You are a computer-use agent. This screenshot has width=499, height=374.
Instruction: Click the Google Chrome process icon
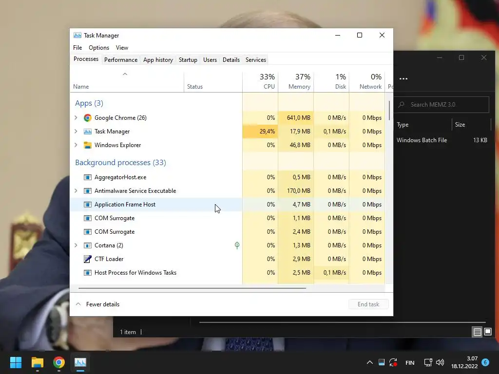[88, 118]
